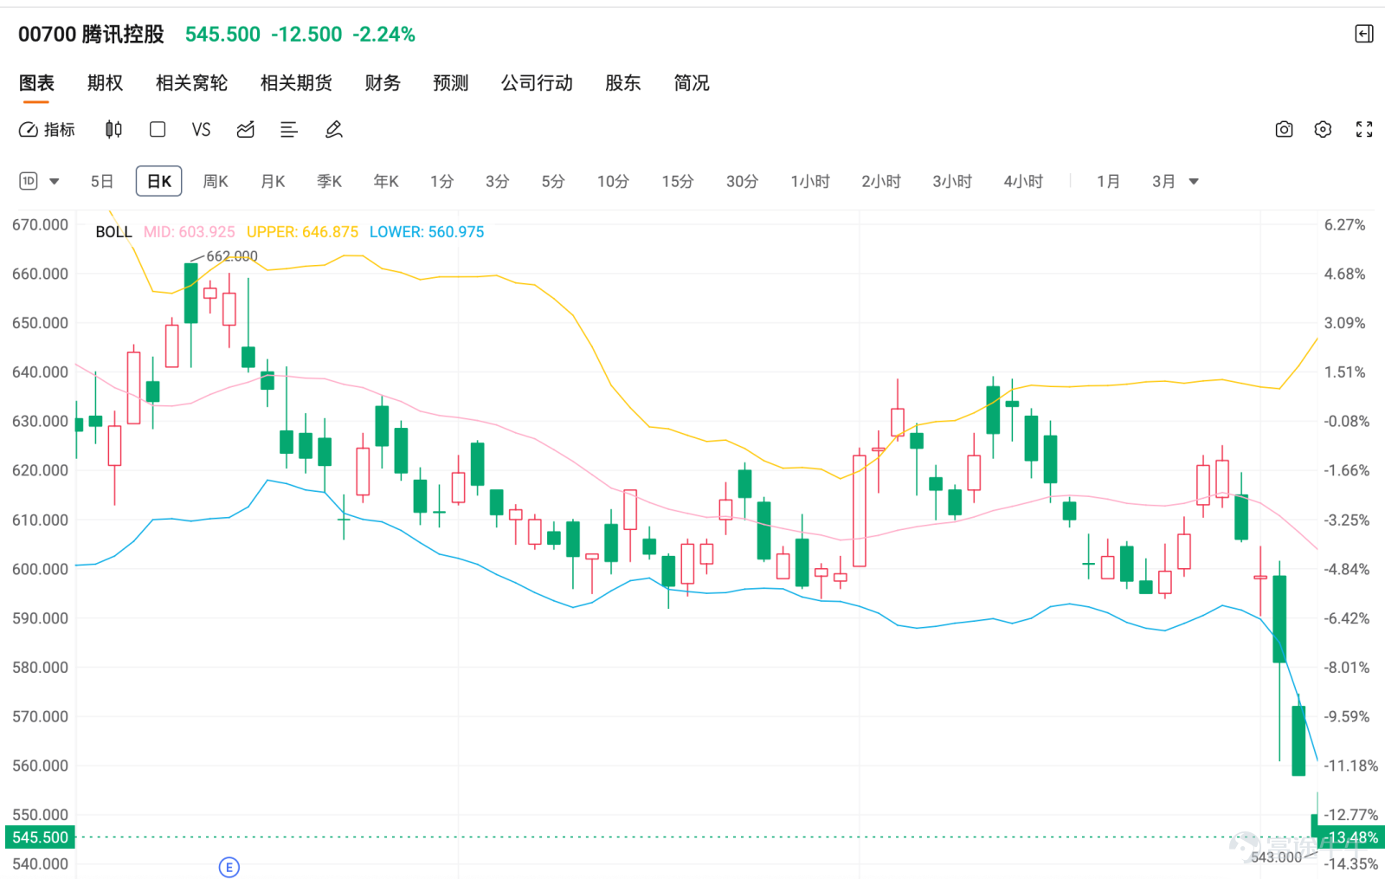
Task: Collapse side panel via top-right arrow icon
Action: tap(1364, 34)
